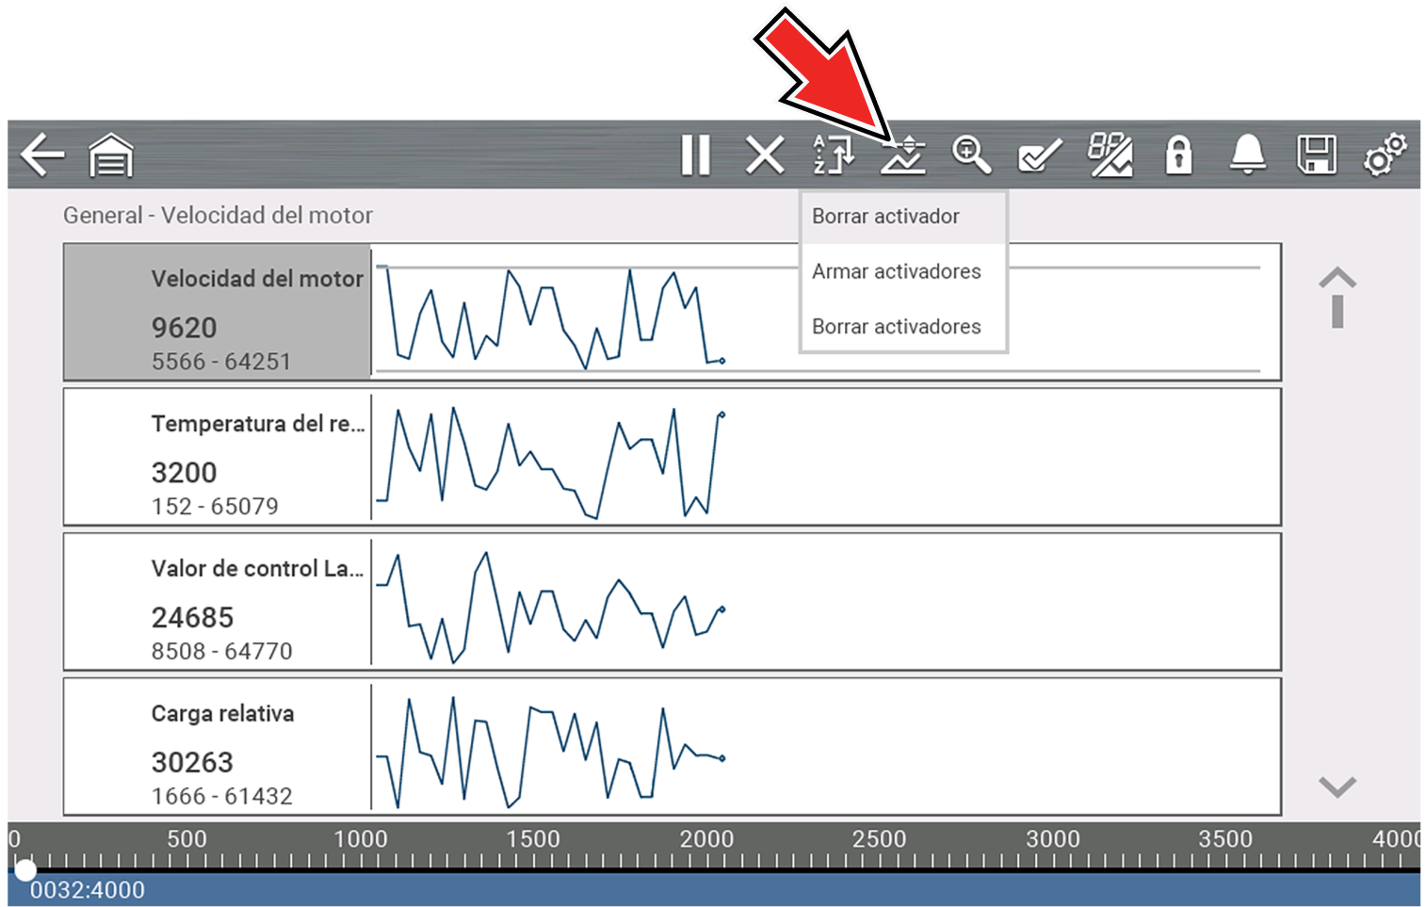Open settings gears icon

(x=1385, y=155)
